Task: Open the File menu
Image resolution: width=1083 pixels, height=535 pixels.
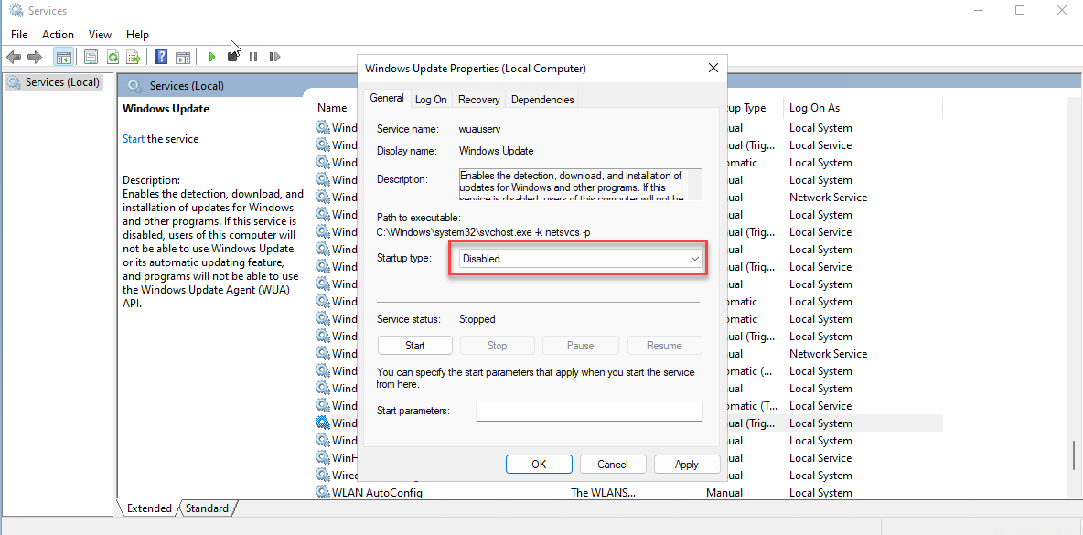Action: (19, 35)
